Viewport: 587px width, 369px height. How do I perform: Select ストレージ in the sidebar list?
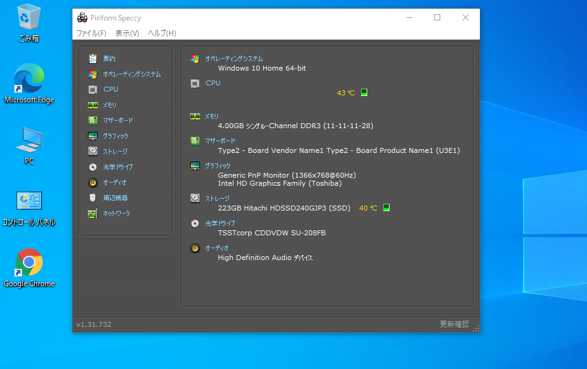click(115, 151)
